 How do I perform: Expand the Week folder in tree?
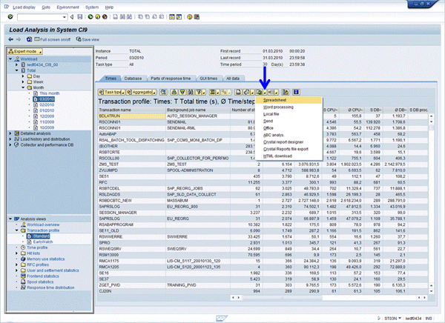tap(23, 81)
